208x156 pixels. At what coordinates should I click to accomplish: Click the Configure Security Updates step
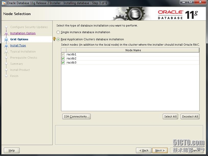pyautogui.click(x=29, y=27)
